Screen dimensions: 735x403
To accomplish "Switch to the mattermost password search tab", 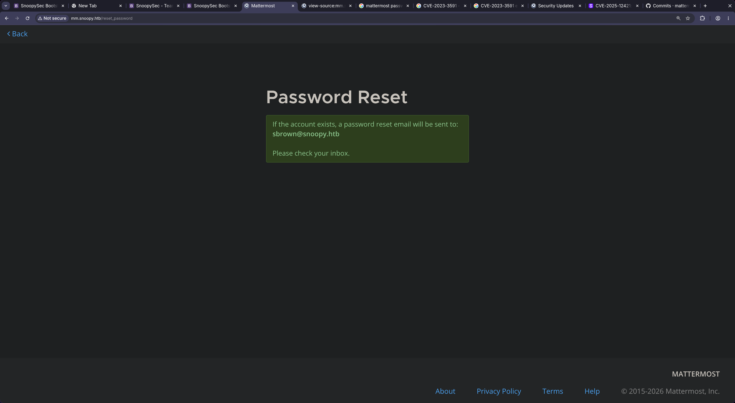I will click(x=384, y=6).
